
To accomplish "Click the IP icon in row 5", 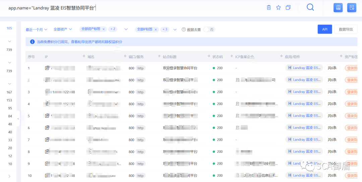I will 47,116.
